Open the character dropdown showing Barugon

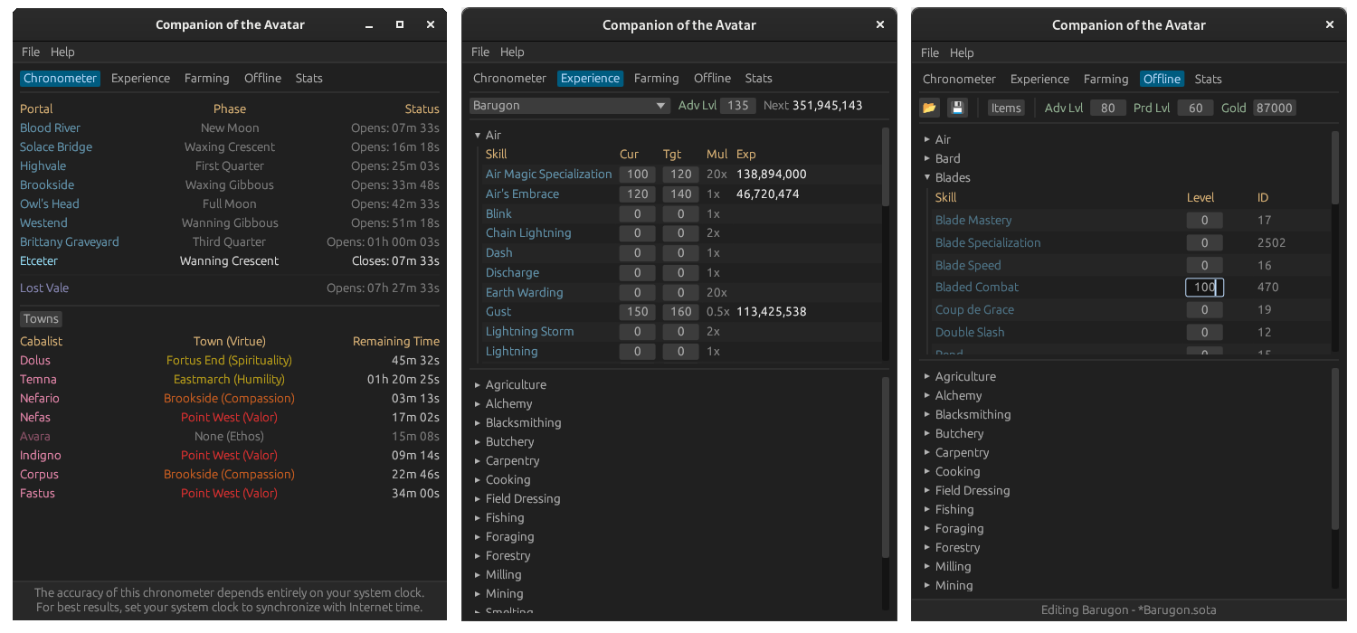coord(570,106)
